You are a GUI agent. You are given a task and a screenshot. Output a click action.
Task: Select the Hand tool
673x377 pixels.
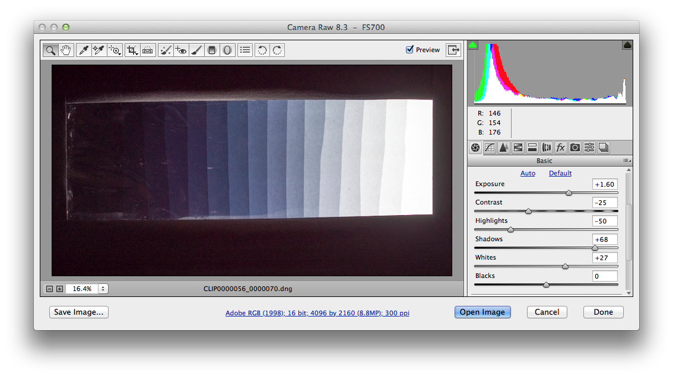pos(65,50)
